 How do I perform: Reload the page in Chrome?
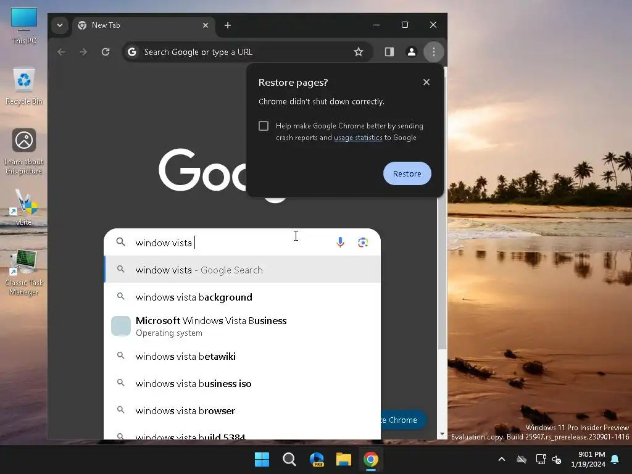click(x=106, y=52)
